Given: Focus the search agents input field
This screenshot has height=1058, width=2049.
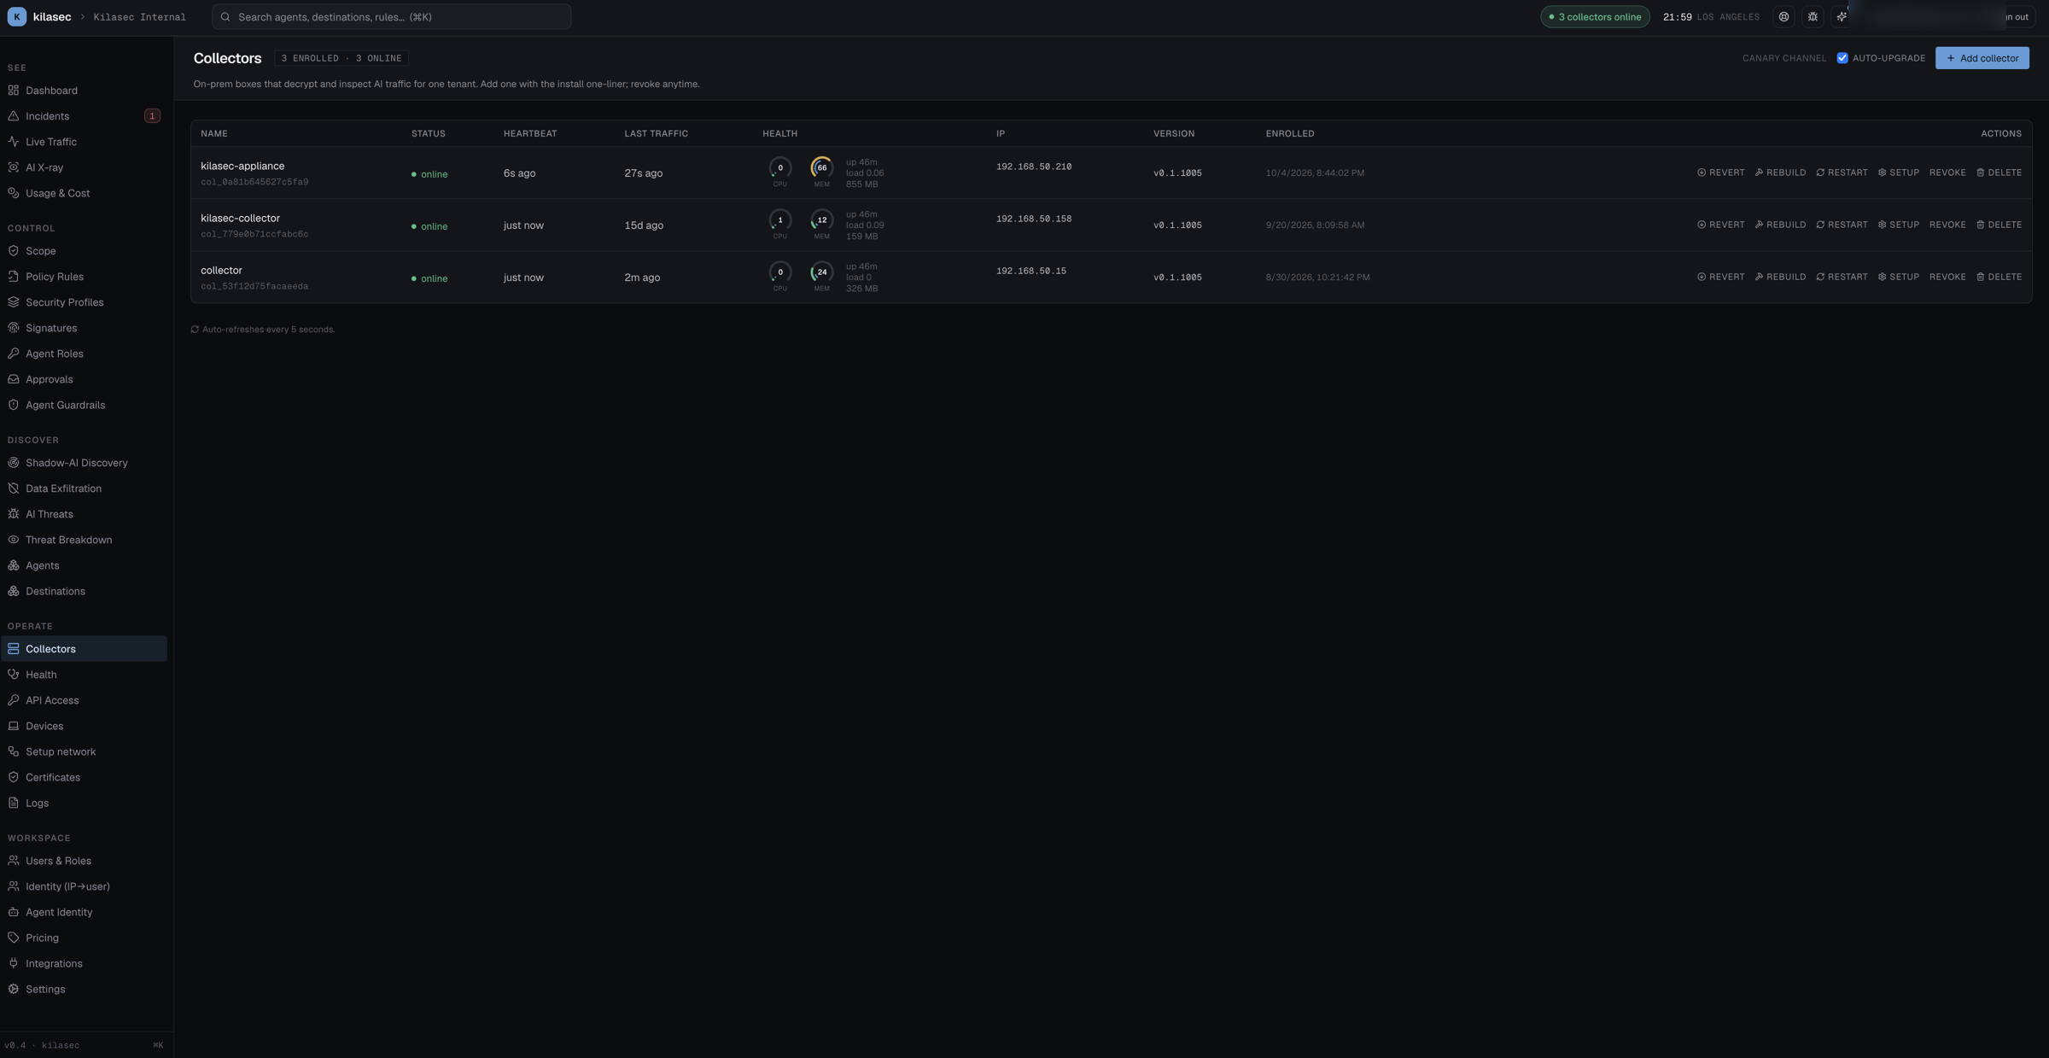Looking at the screenshot, I should click(x=391, y=16).
